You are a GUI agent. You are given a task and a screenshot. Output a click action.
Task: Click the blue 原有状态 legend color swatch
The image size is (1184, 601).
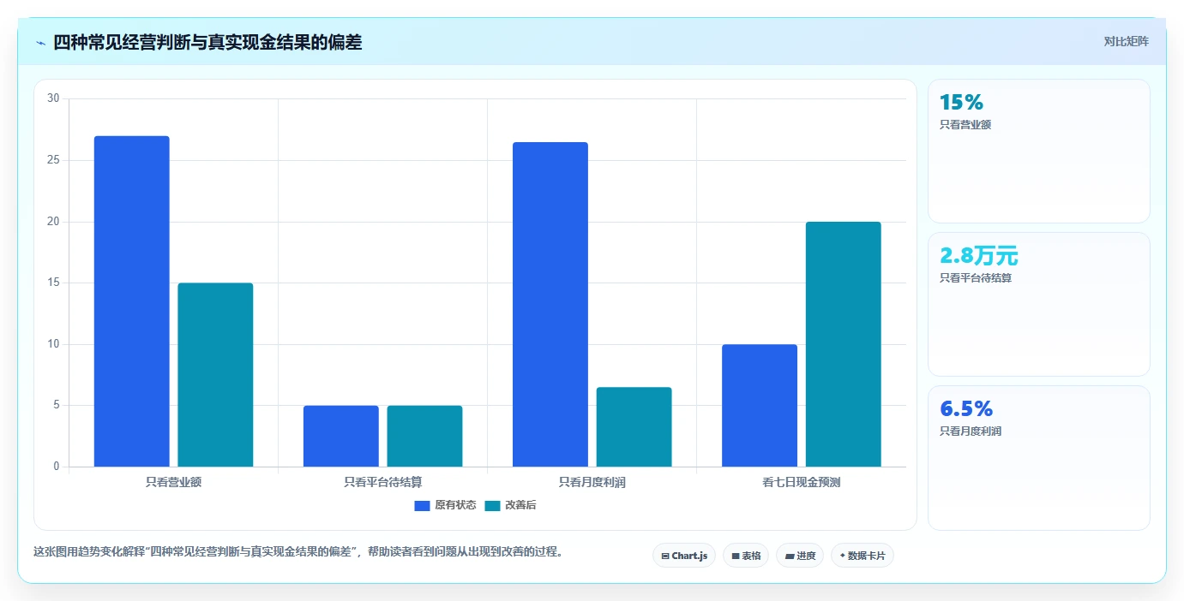422,506
